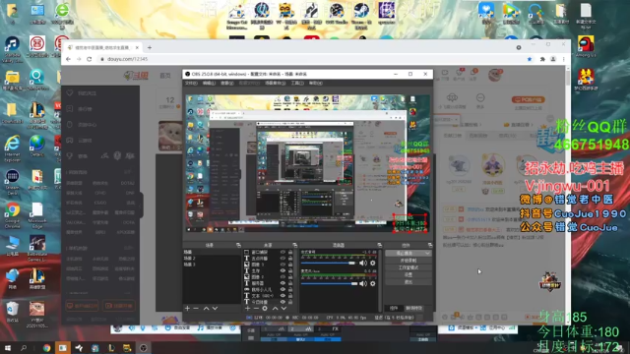630x354 pixels.
Task: Adjust the 麦克风/Aux volume slider
Action: click(x=329, y=284)
